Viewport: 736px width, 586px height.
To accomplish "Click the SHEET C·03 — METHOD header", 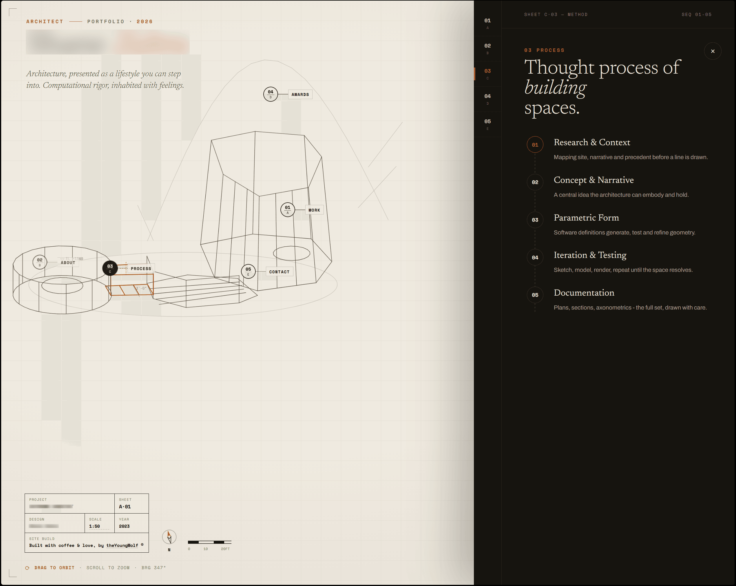I will tap(556, 15).
